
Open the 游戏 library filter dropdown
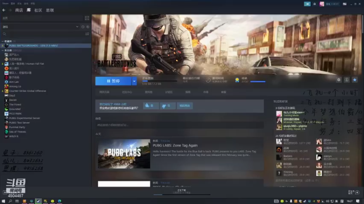pyautogui.click(x=40, y=27)
